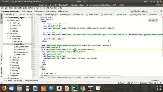
Task: Open PyCharm Community Edition app menu
Action: [26, 2]
